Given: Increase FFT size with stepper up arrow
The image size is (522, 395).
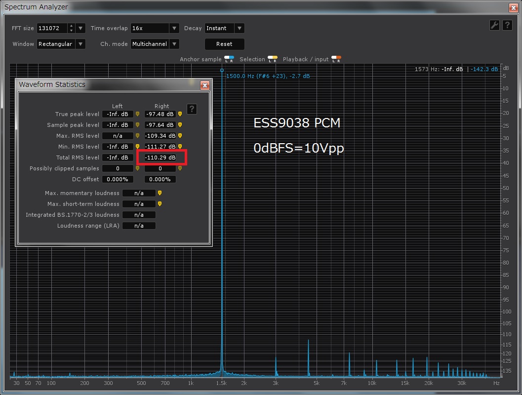Looking at the screenshot, I should [x=71, y=26].
